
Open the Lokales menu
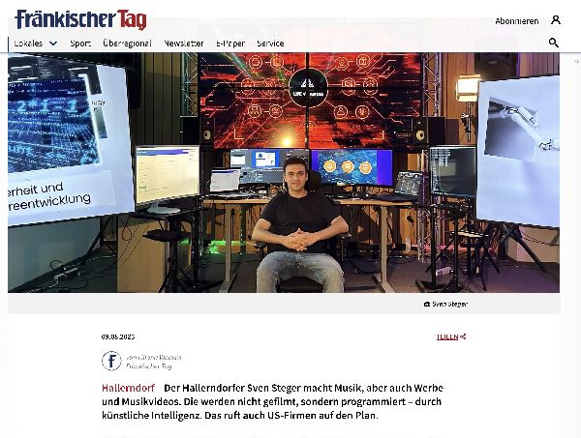(x=28, y=44)
